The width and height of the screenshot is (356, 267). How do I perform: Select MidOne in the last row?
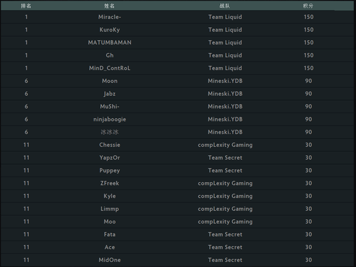pyautogui.click(x=109, y=260)
